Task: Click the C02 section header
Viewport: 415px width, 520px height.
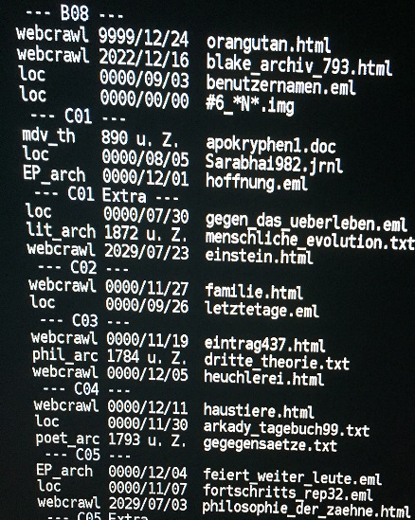Action: point(83,267)
